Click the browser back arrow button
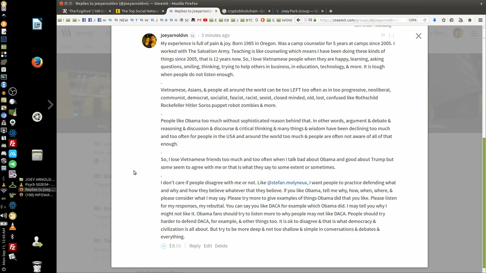 [298, 20]
